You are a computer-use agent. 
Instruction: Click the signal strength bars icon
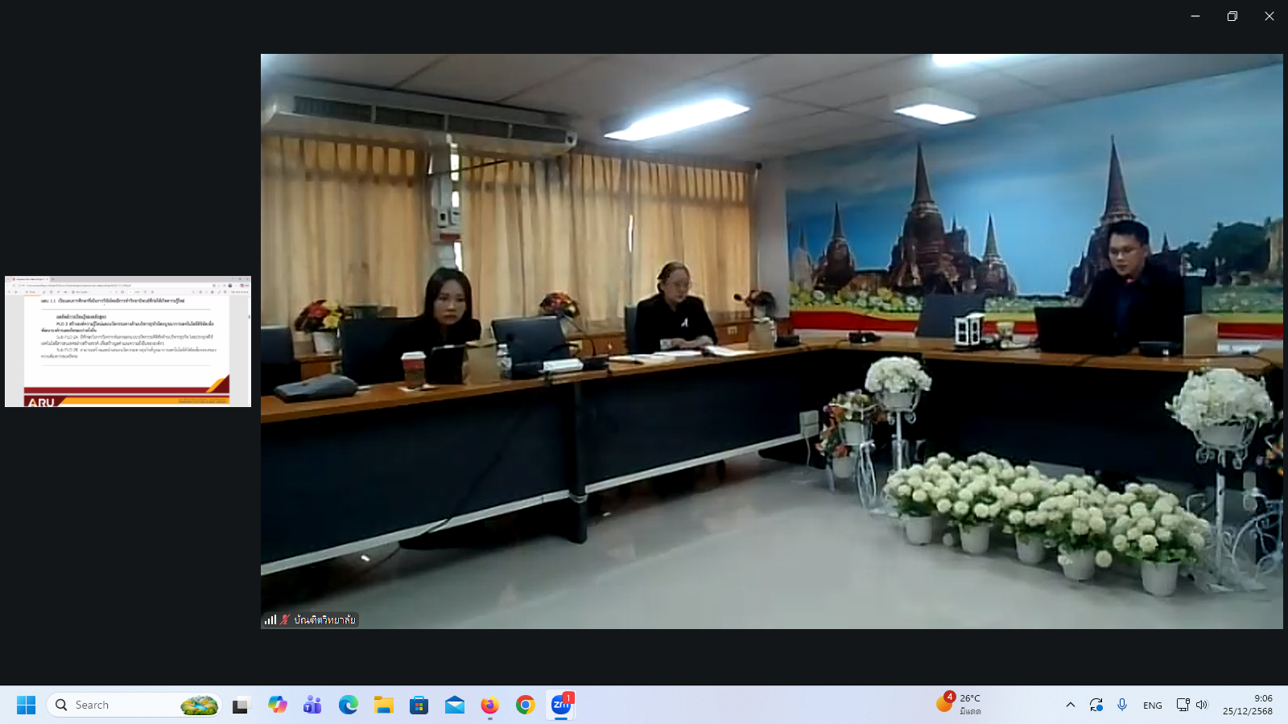click(270, 619)
